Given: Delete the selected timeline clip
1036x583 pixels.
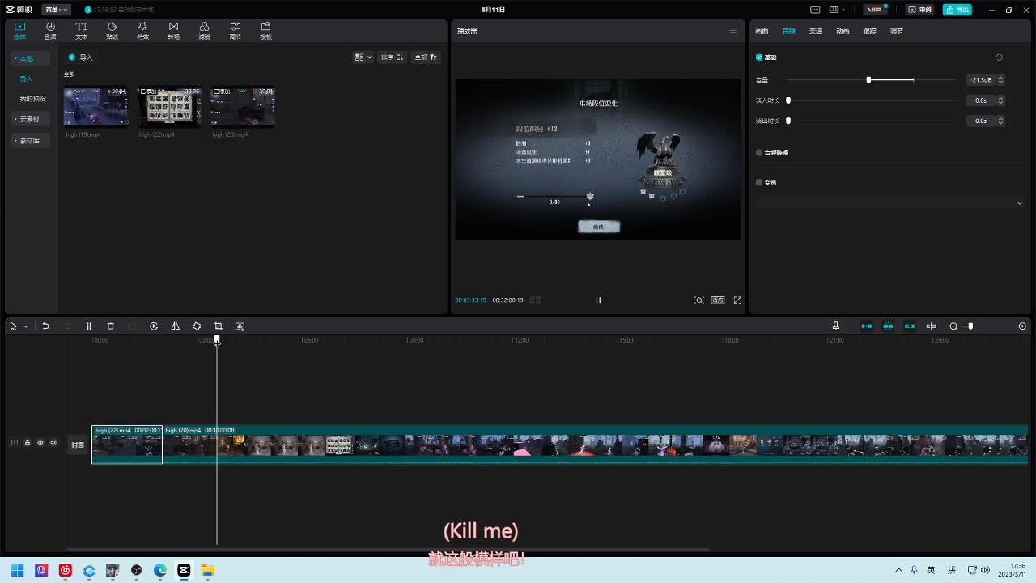Looking at the screenshot, I should coord(111,326).
